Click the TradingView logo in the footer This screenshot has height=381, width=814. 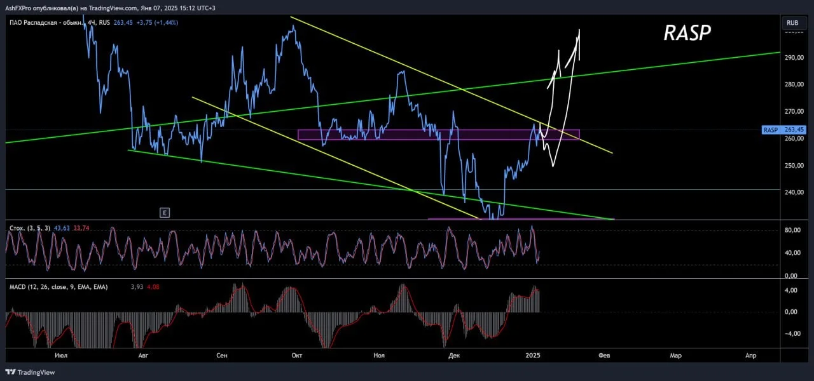click(30, 372)
